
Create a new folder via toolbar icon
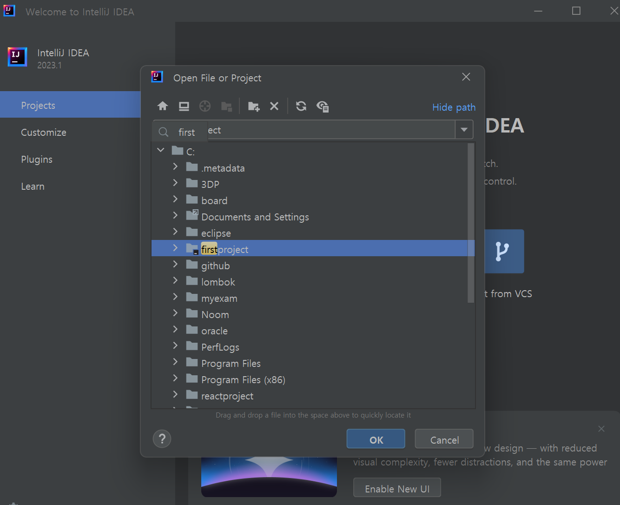coord(254,106)
